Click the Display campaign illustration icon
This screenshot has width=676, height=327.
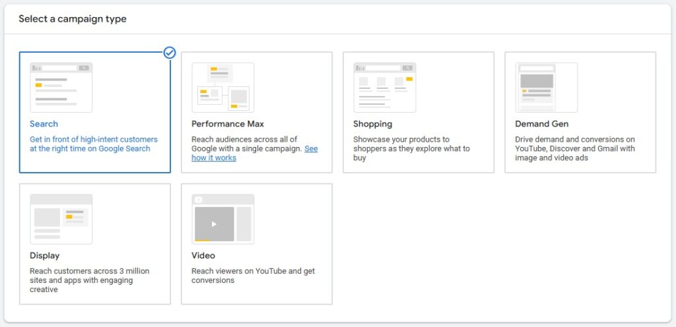tap(61, 219)
